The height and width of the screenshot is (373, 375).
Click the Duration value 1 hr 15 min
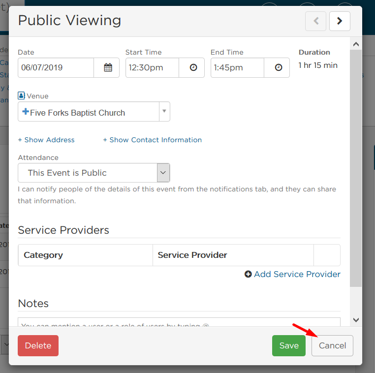click(x=318, y=65)
